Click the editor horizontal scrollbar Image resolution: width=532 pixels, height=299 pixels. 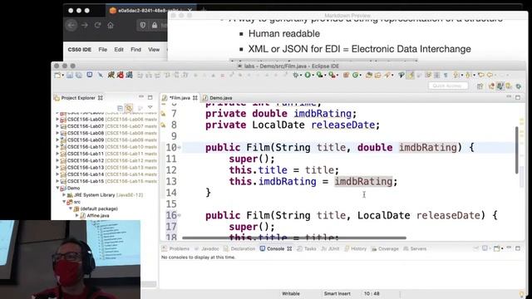(293, 238)
